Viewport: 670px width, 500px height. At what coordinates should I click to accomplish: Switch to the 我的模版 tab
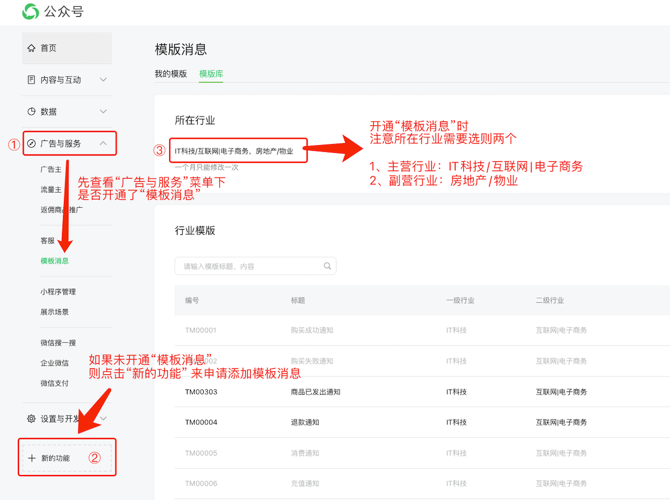click(171, 74)
